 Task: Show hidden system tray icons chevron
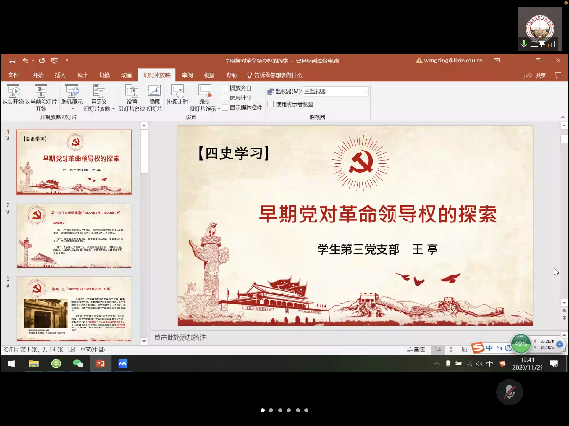tap(437, 364)
